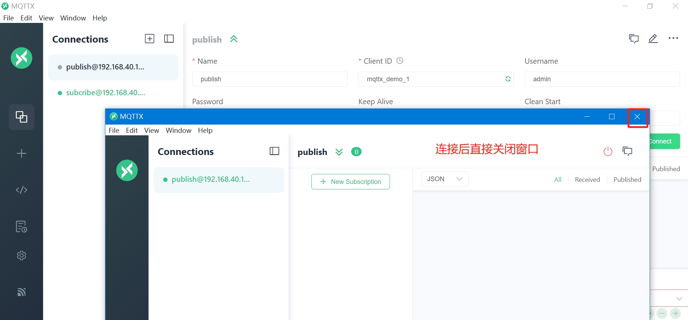Click the green Connect button in the back window

[x=665, y=141]
